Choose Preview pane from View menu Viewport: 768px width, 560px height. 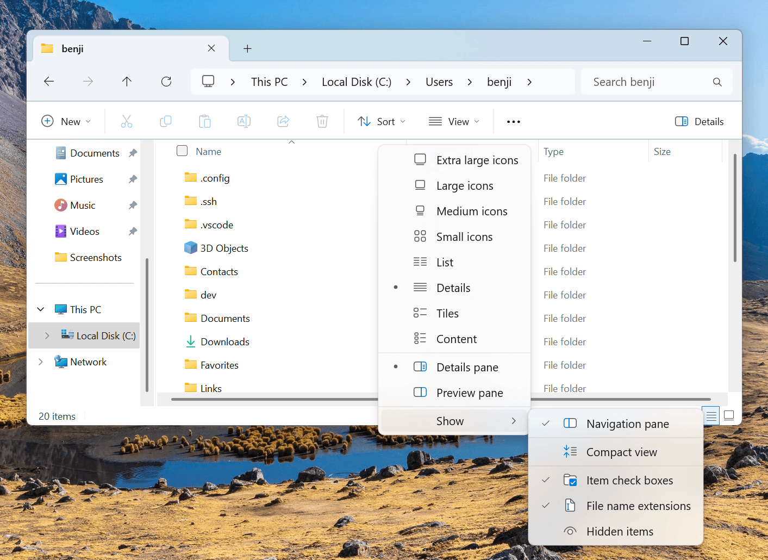coord(470,393)
